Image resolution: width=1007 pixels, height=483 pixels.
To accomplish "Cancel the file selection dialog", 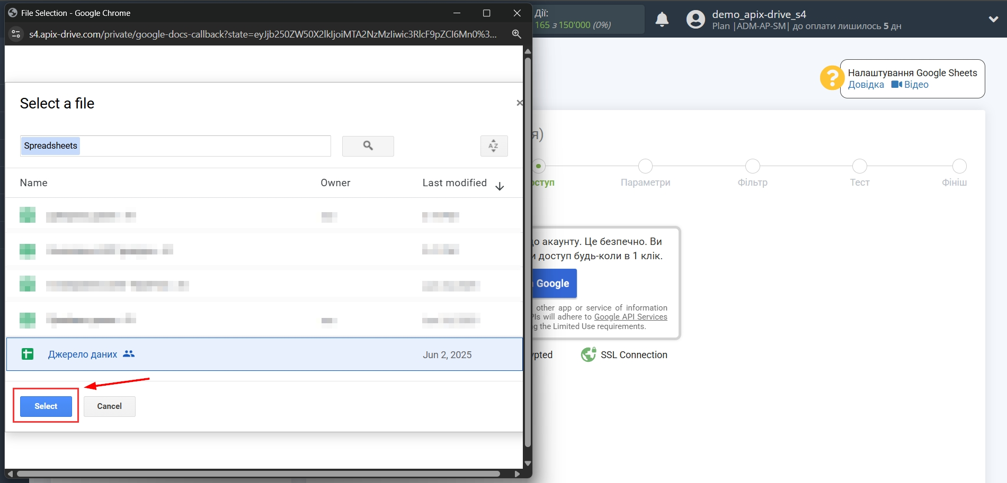I will point(110,406).
